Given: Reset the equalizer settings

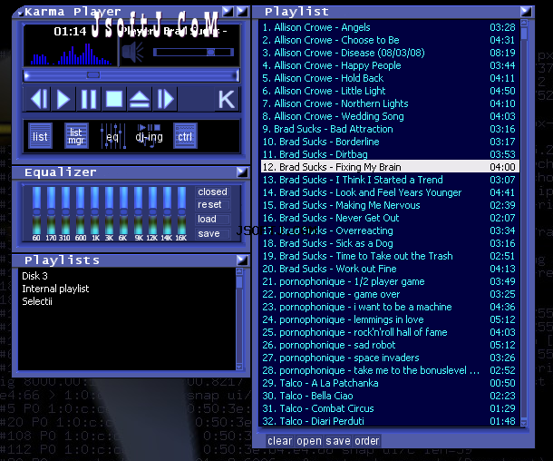Looking at the screenshot, I should click(x=213, y=205).
